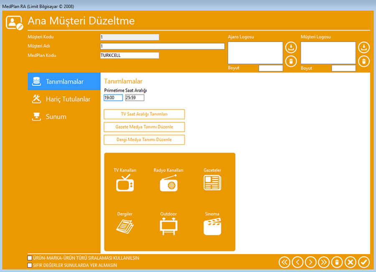
Task: Open the Dergiler magazine icon
Action: 125,226
